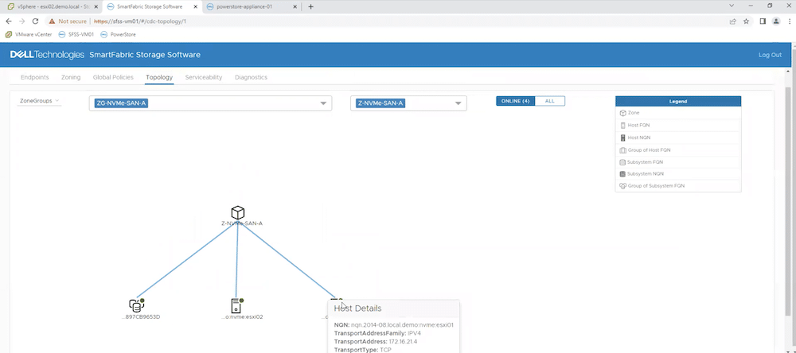Click the Group of Host FQN legend icon

click(623, 150)
